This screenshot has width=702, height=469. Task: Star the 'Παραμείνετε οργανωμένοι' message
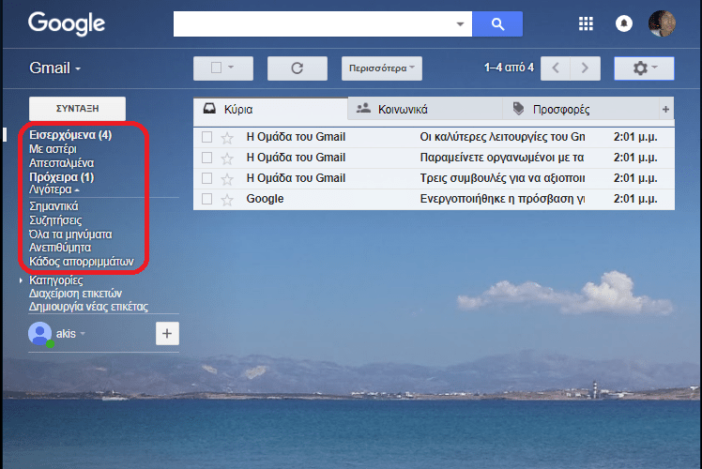pos(227,159)
